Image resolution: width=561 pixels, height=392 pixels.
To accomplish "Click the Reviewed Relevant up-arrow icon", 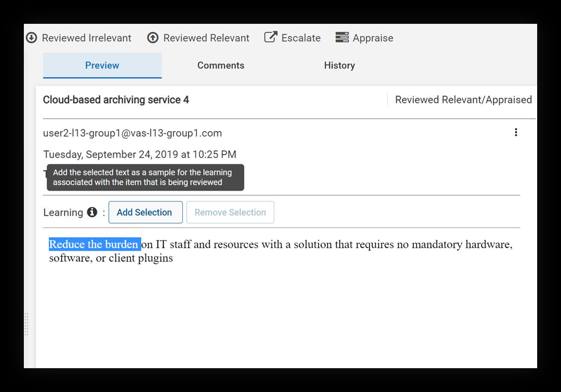I will 153,38.
